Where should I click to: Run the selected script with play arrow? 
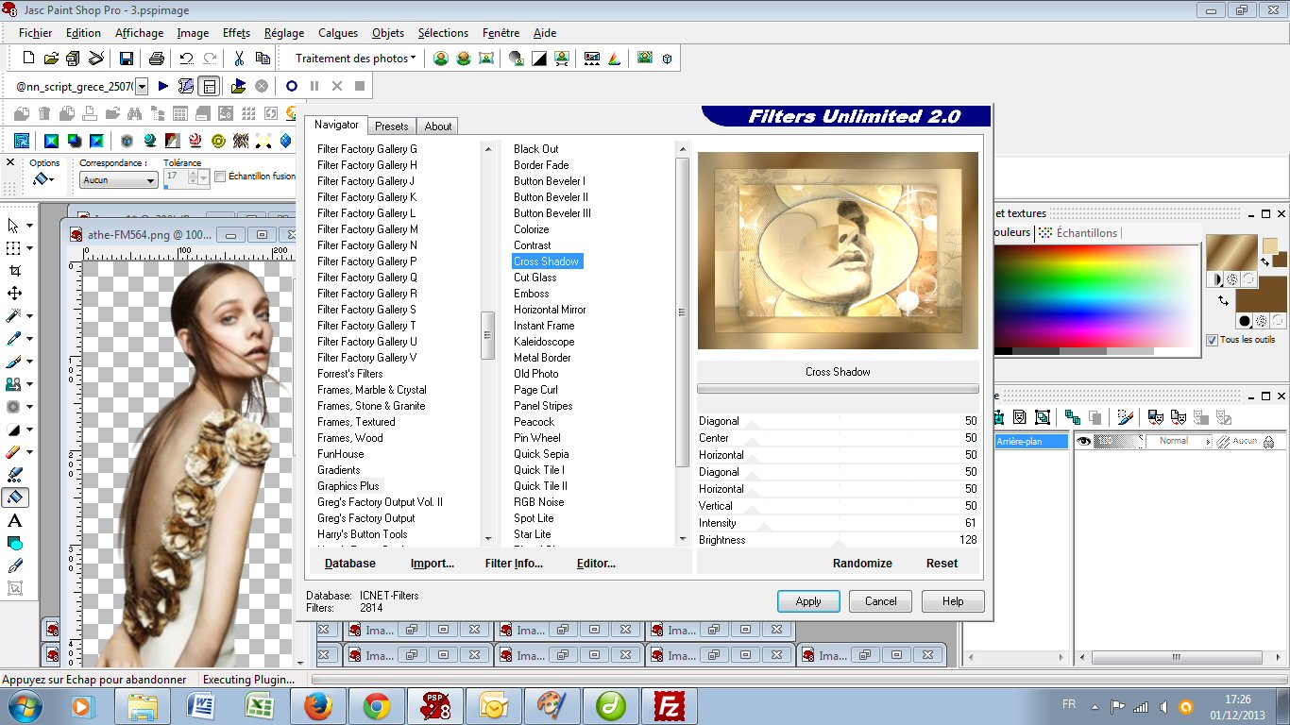(163, 86)
